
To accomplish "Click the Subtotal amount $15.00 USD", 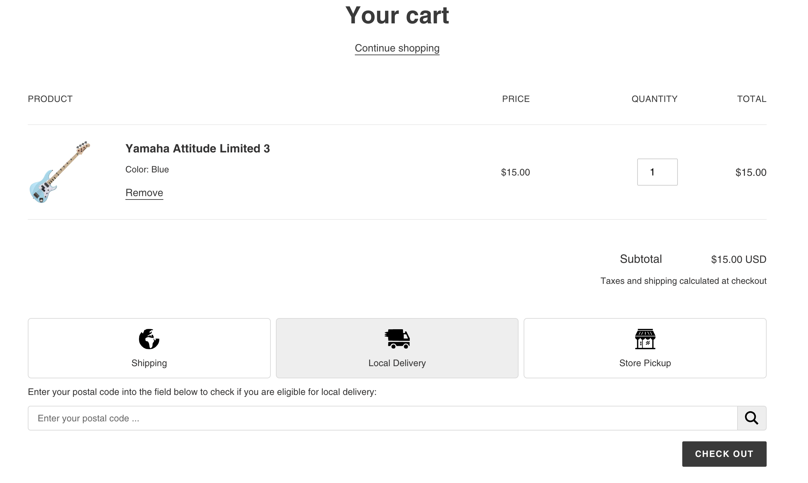I will [739, 259].
